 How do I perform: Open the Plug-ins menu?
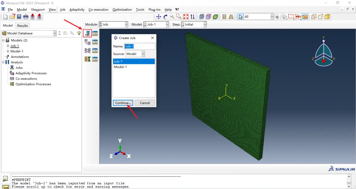point(154,10)
